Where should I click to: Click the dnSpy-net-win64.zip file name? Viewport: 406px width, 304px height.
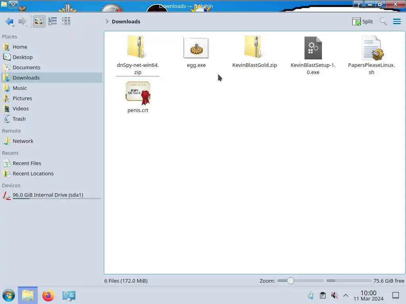click(138, 69)
